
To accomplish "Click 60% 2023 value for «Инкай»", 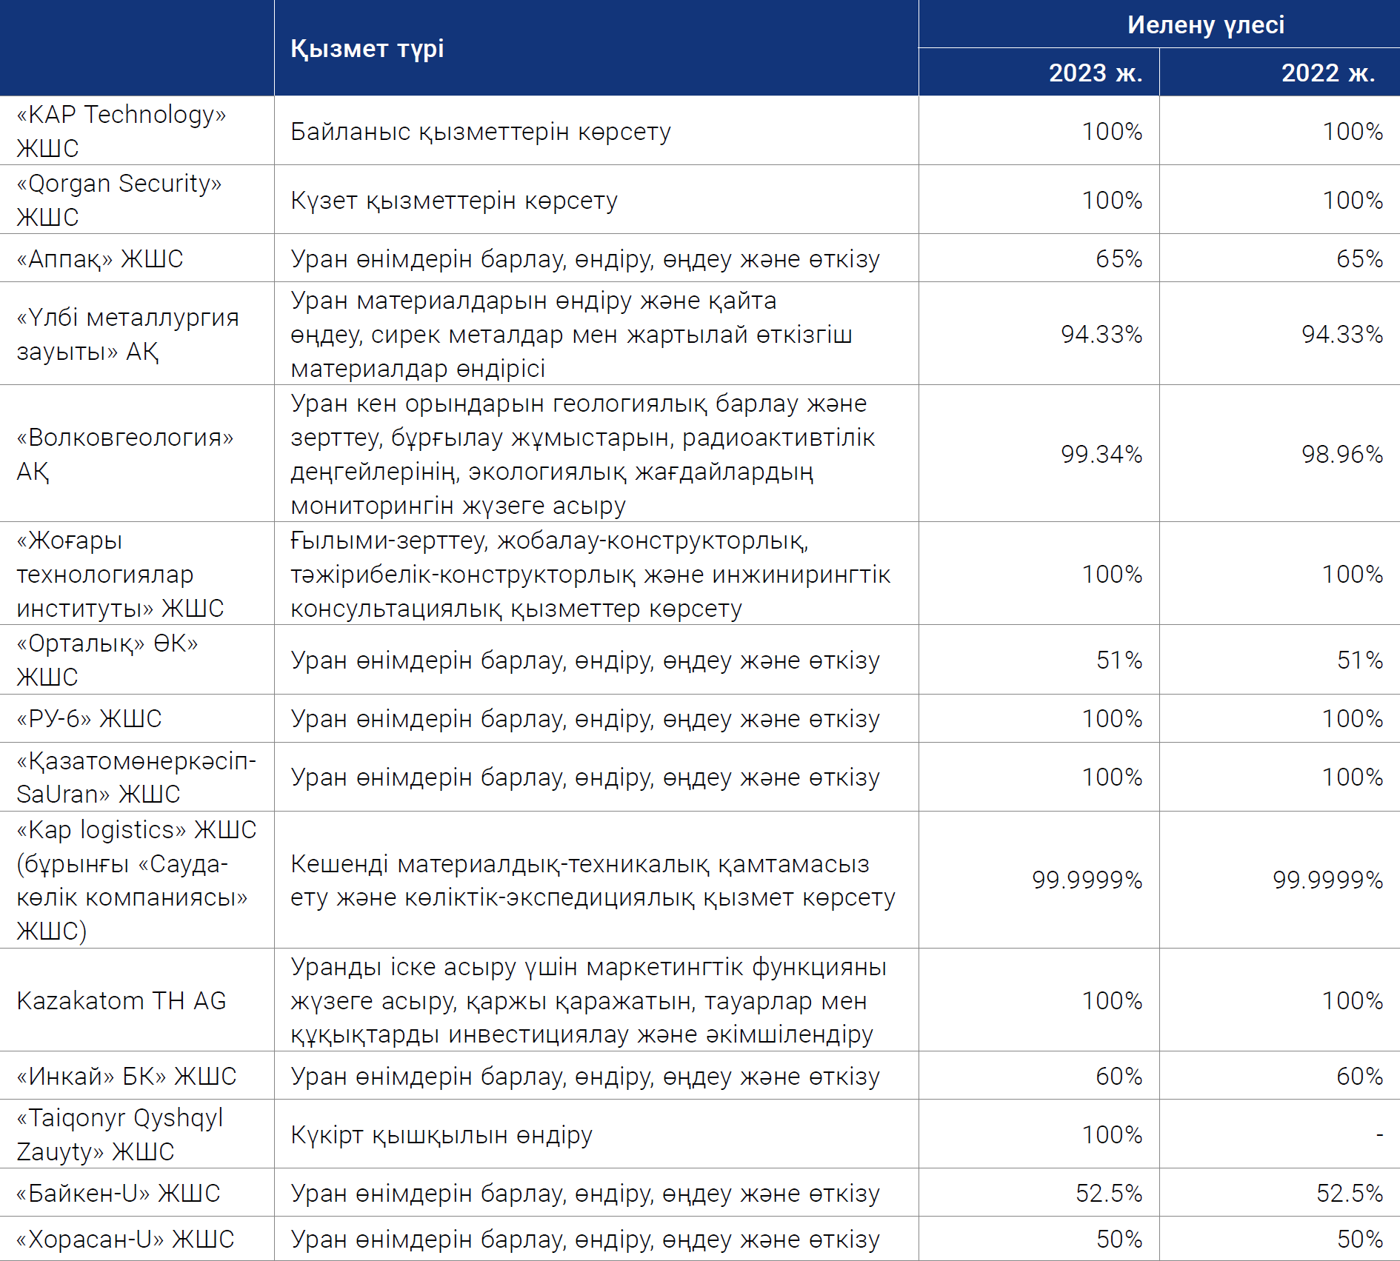I will click(x=1119, y=1076).
